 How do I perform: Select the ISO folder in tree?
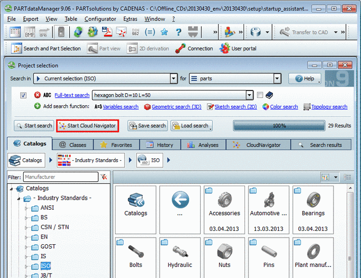click(x=45, y=266)
